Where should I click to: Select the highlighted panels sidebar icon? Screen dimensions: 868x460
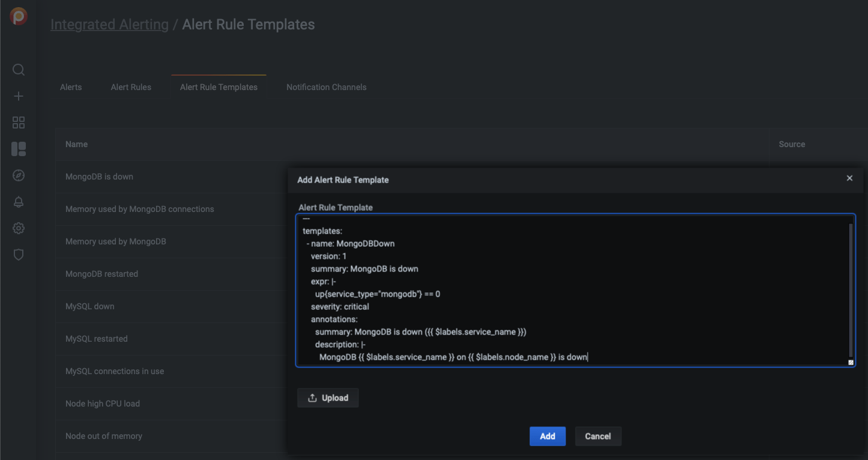click(x=18, y=148)
